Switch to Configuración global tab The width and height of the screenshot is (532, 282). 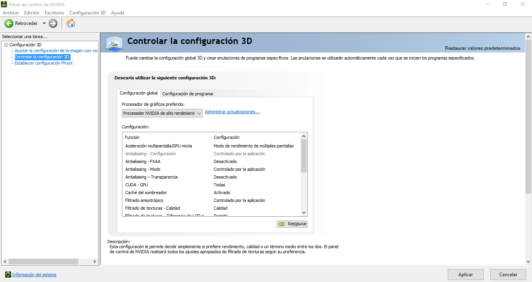click(x=139, y=93)
